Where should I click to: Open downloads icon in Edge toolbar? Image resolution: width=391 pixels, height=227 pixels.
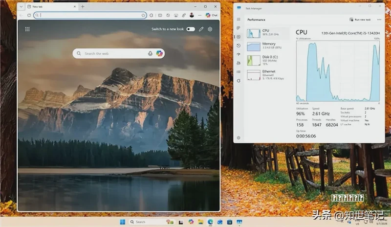tap(176, 15)
